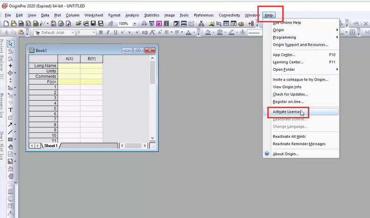Open the Learning Center menu entry
The image size is (370, 218).
[301, 62]
